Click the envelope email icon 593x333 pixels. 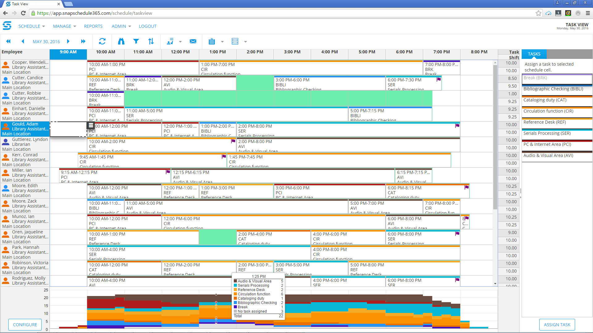[x=193, y=41]
